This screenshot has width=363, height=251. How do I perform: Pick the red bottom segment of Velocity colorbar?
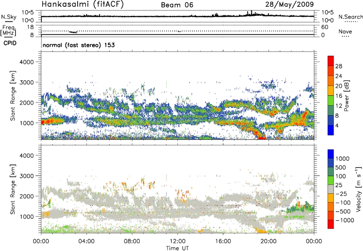tap(331, 224)
